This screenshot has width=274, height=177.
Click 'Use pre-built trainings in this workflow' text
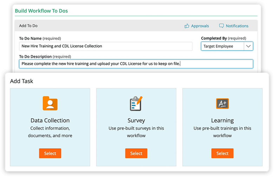(222, 132)
